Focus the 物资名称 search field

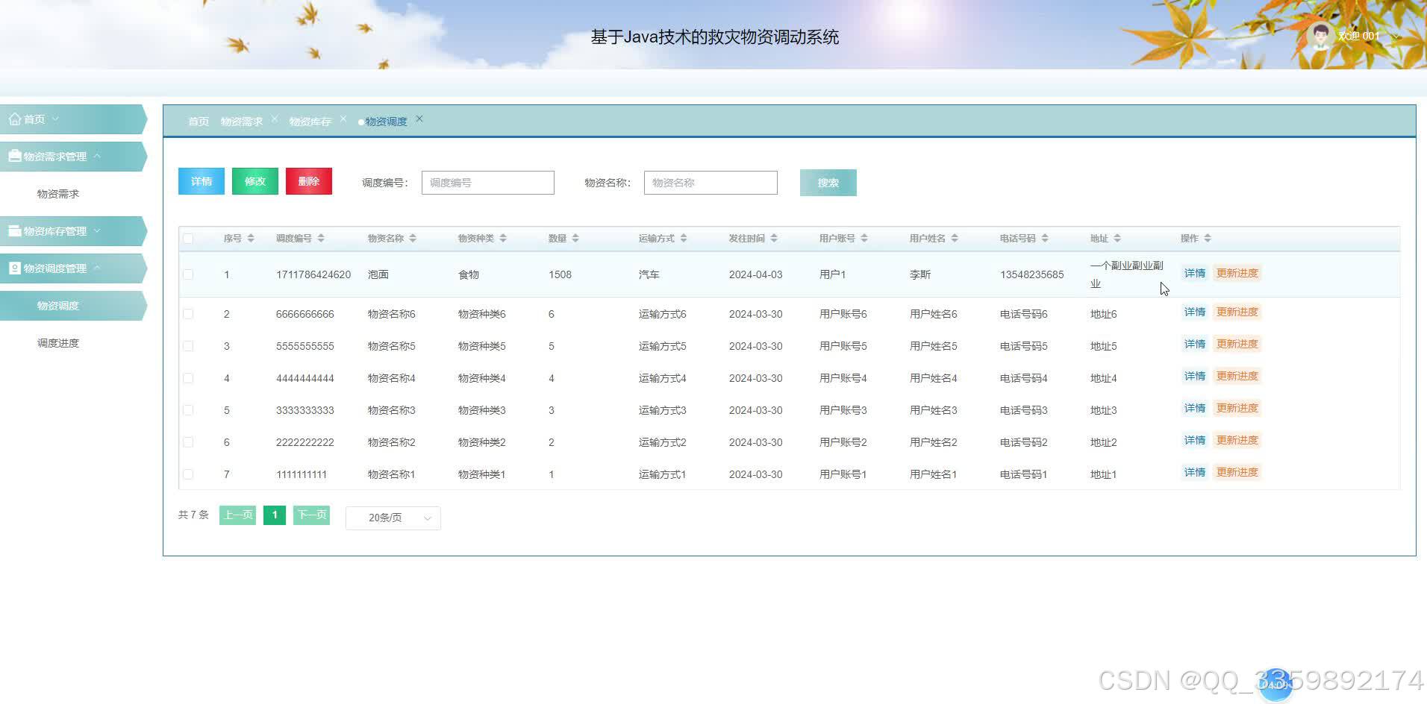711,183
